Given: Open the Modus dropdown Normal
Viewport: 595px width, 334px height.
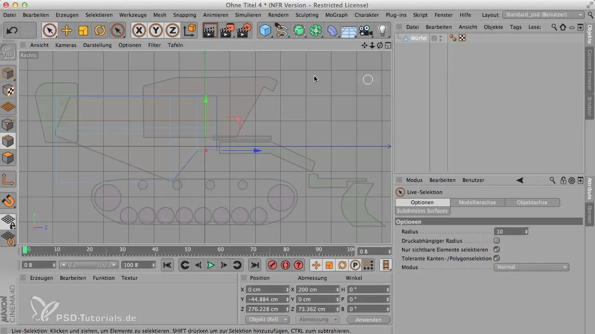Looking at the screenshot, I should (x=531, y=267).
